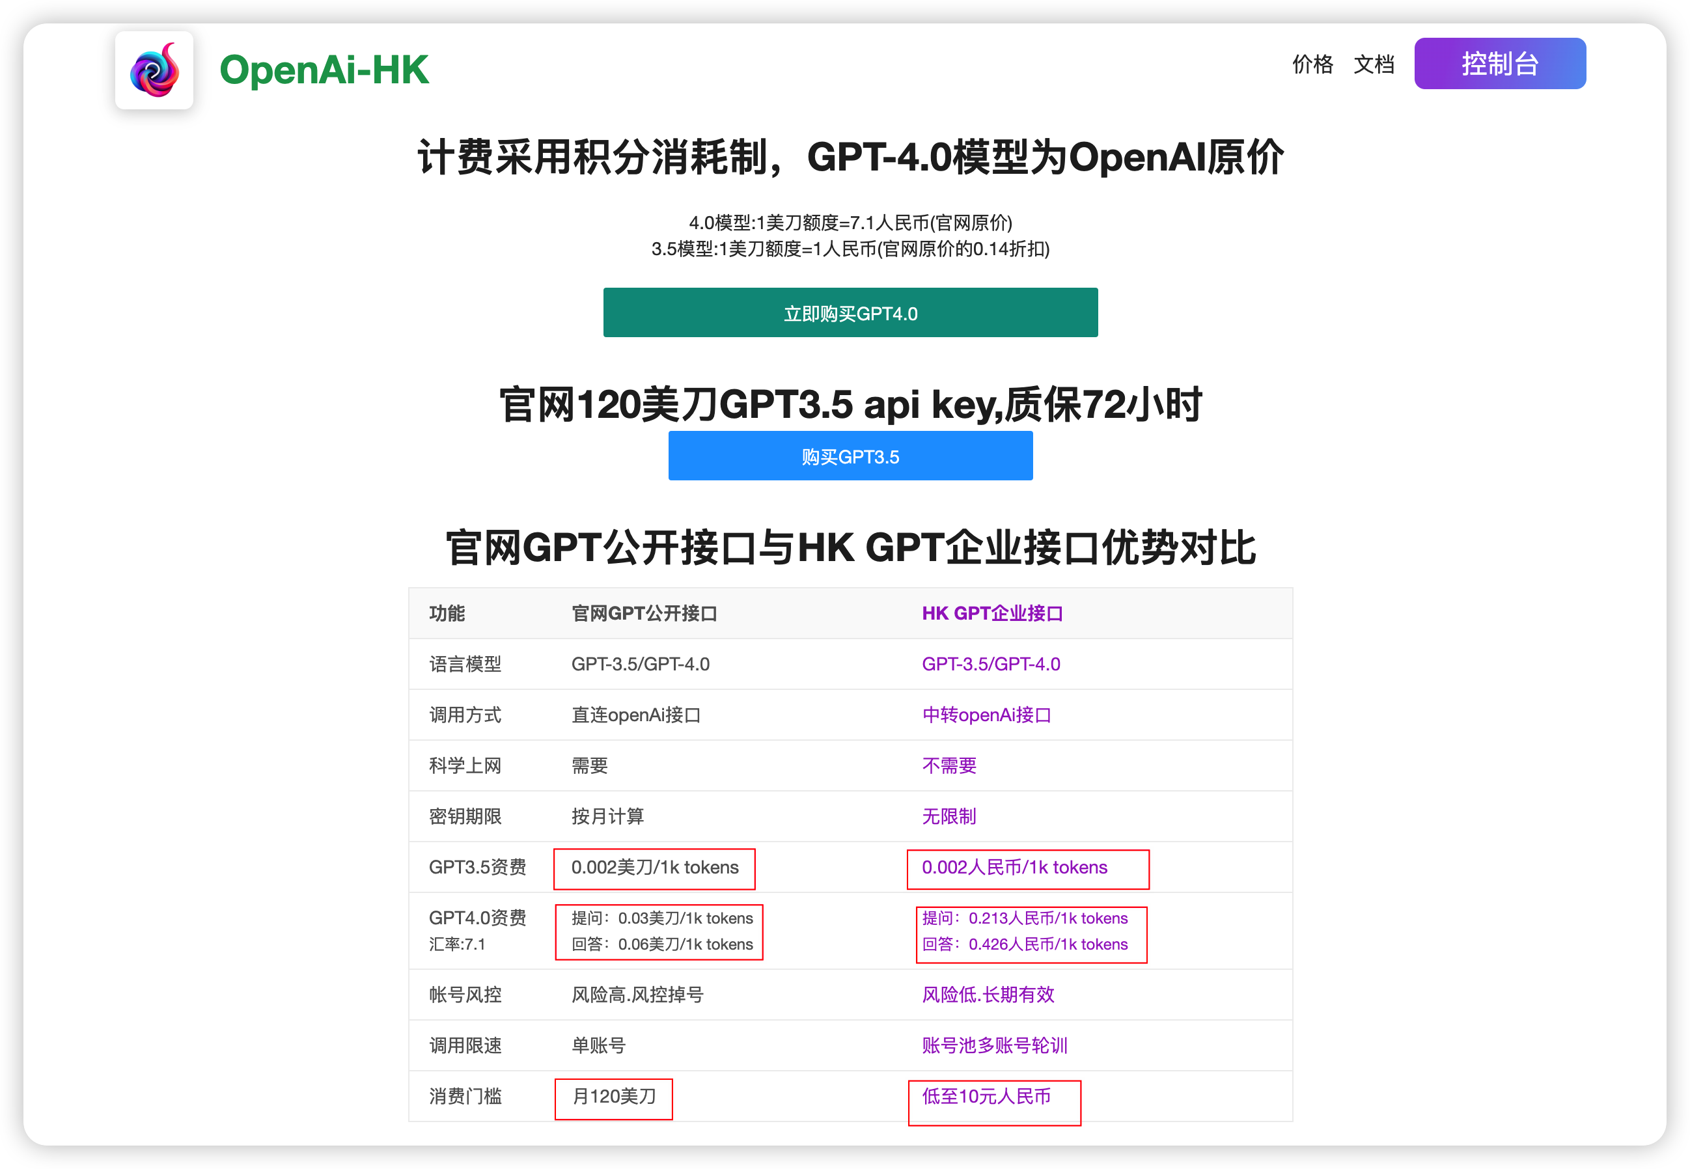1690x1169 pixels.
Task: Click the 回答：0.06美刀/1k tokens text
Action: tap(662, 944)
